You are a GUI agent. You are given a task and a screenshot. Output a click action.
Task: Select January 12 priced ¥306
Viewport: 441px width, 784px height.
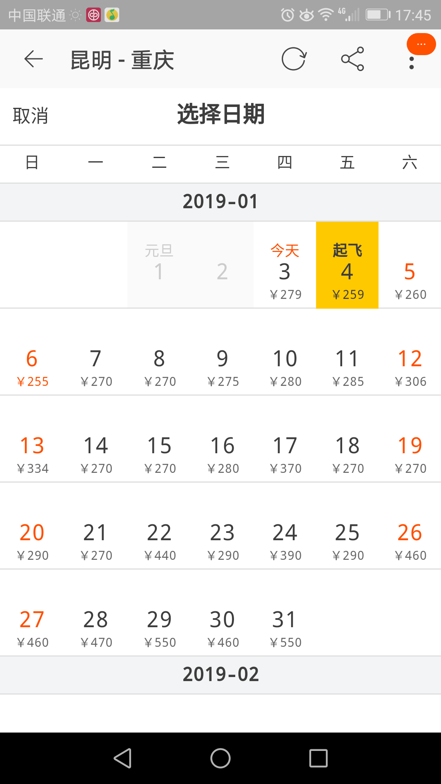(x=410, y=352)
